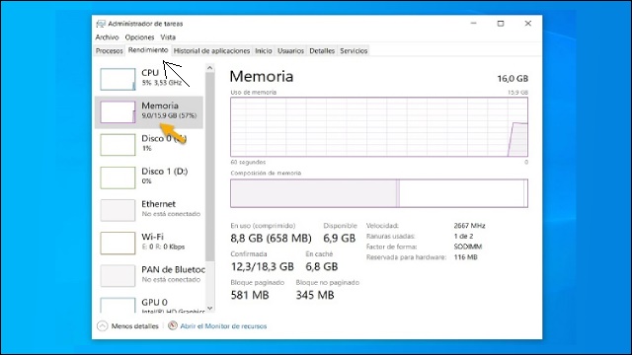
Task: Click the 345 MB Bloque no paginado value
Action: coord(315,295)
